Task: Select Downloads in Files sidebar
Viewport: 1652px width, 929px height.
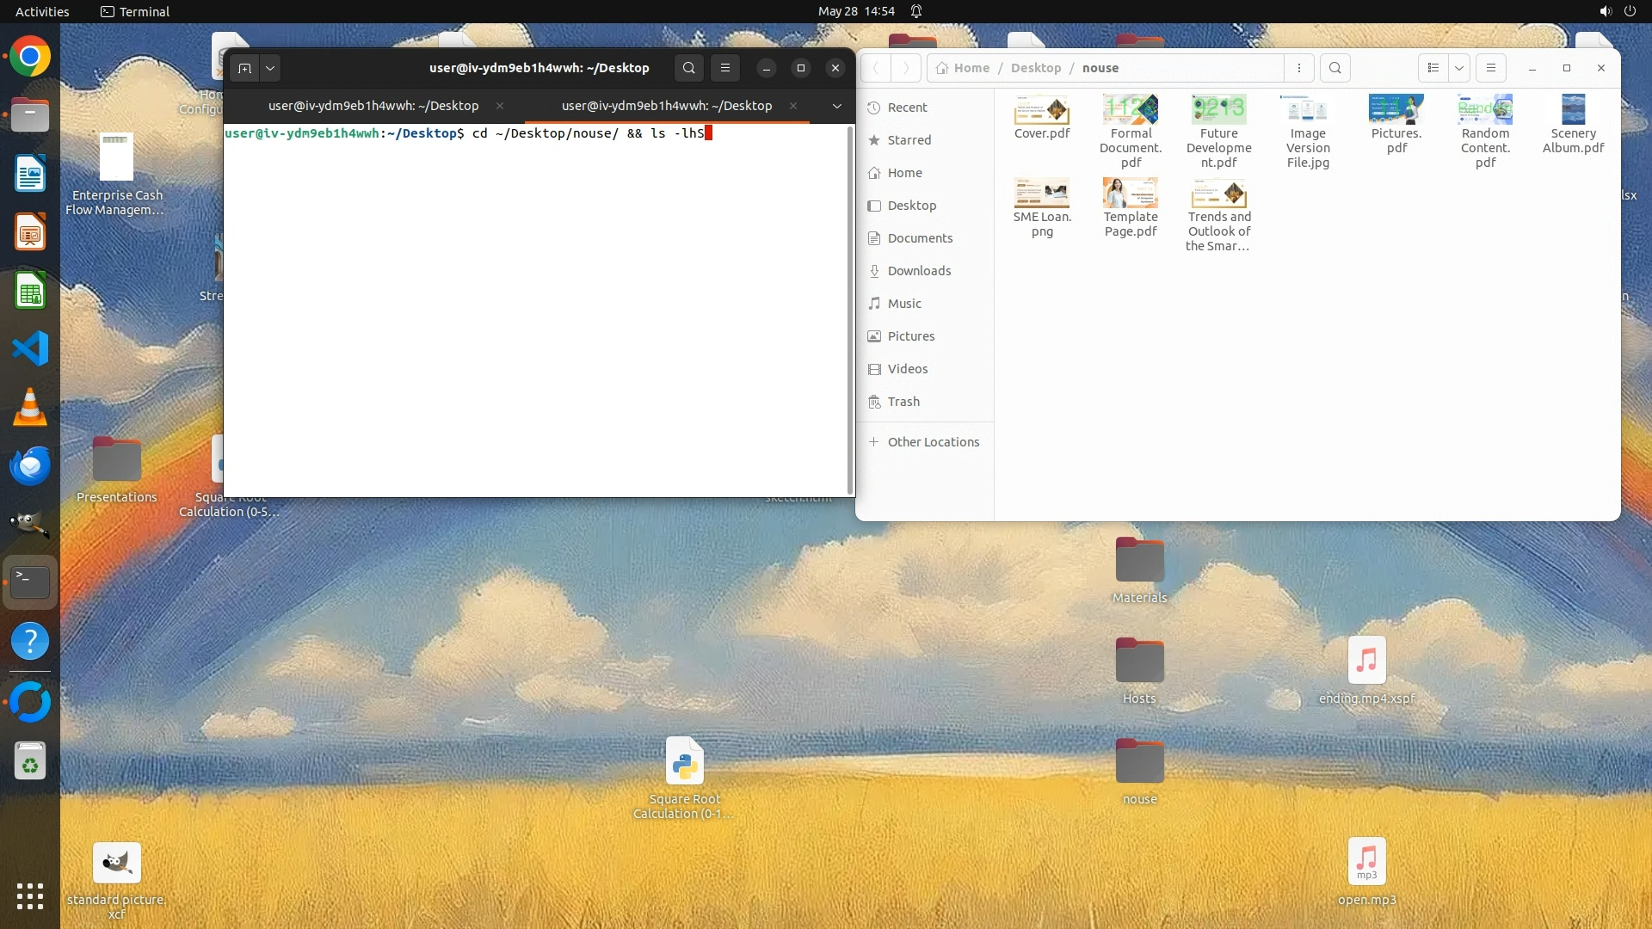Action: tap(919, 271)
